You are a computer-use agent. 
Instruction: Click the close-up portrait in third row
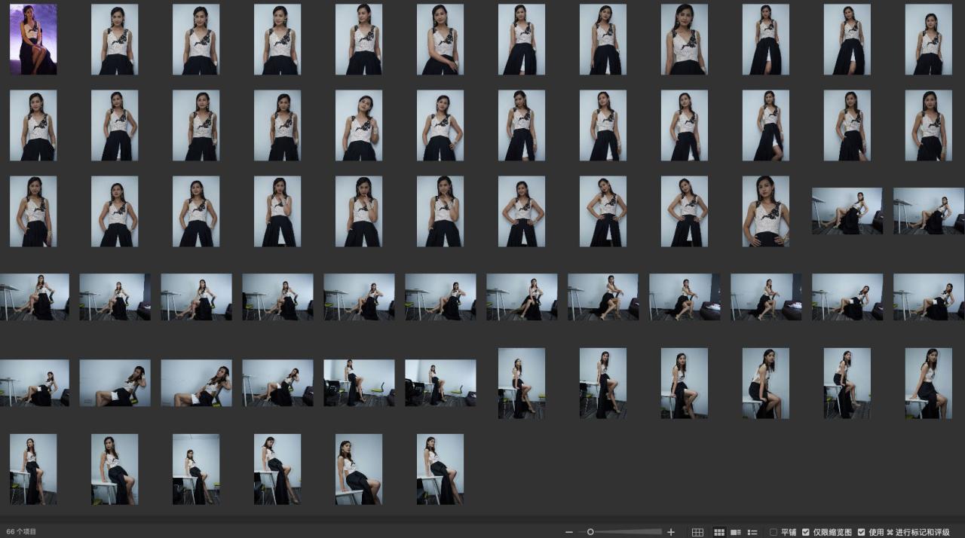coord(765,211)
